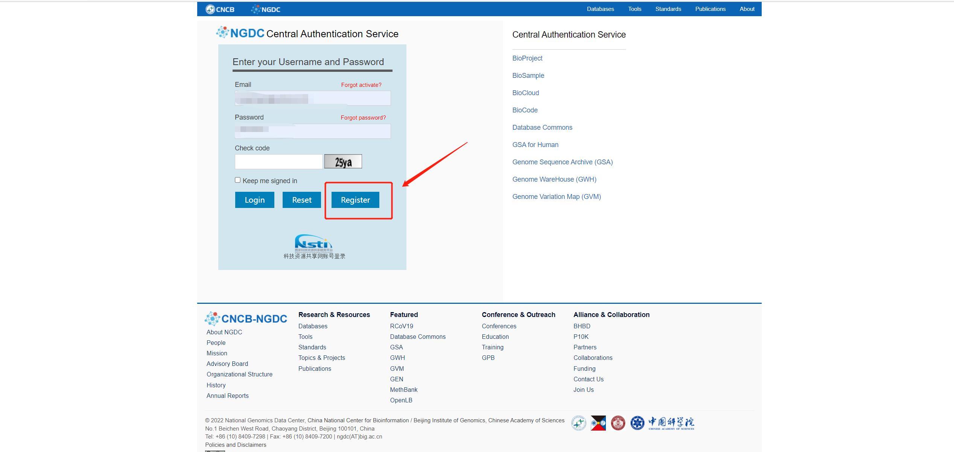Focus the Check code input field
The height and width of the screenshot is (452, 954).
click(x=279, y=162)
